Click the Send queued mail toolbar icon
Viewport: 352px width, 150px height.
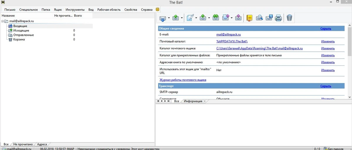click(176, 18)
